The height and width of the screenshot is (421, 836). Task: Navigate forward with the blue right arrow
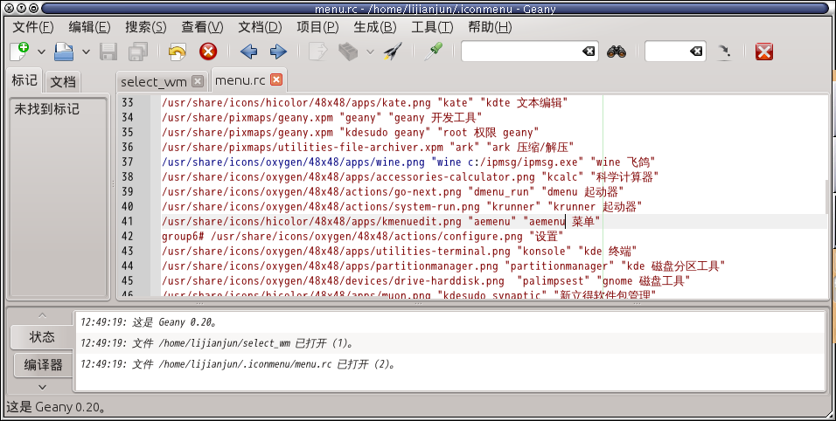[x=278, y=52]
